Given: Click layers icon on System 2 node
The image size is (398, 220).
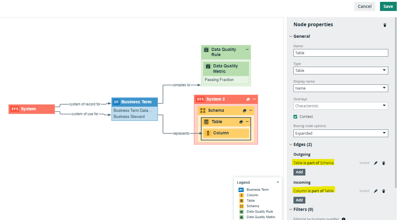Looking at the screenshot, I should tap(248, 99).
